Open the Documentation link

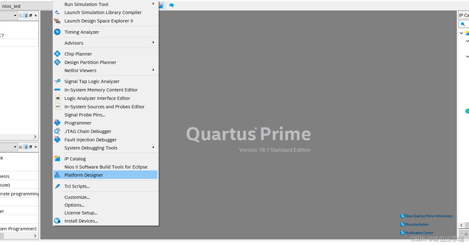414,224
